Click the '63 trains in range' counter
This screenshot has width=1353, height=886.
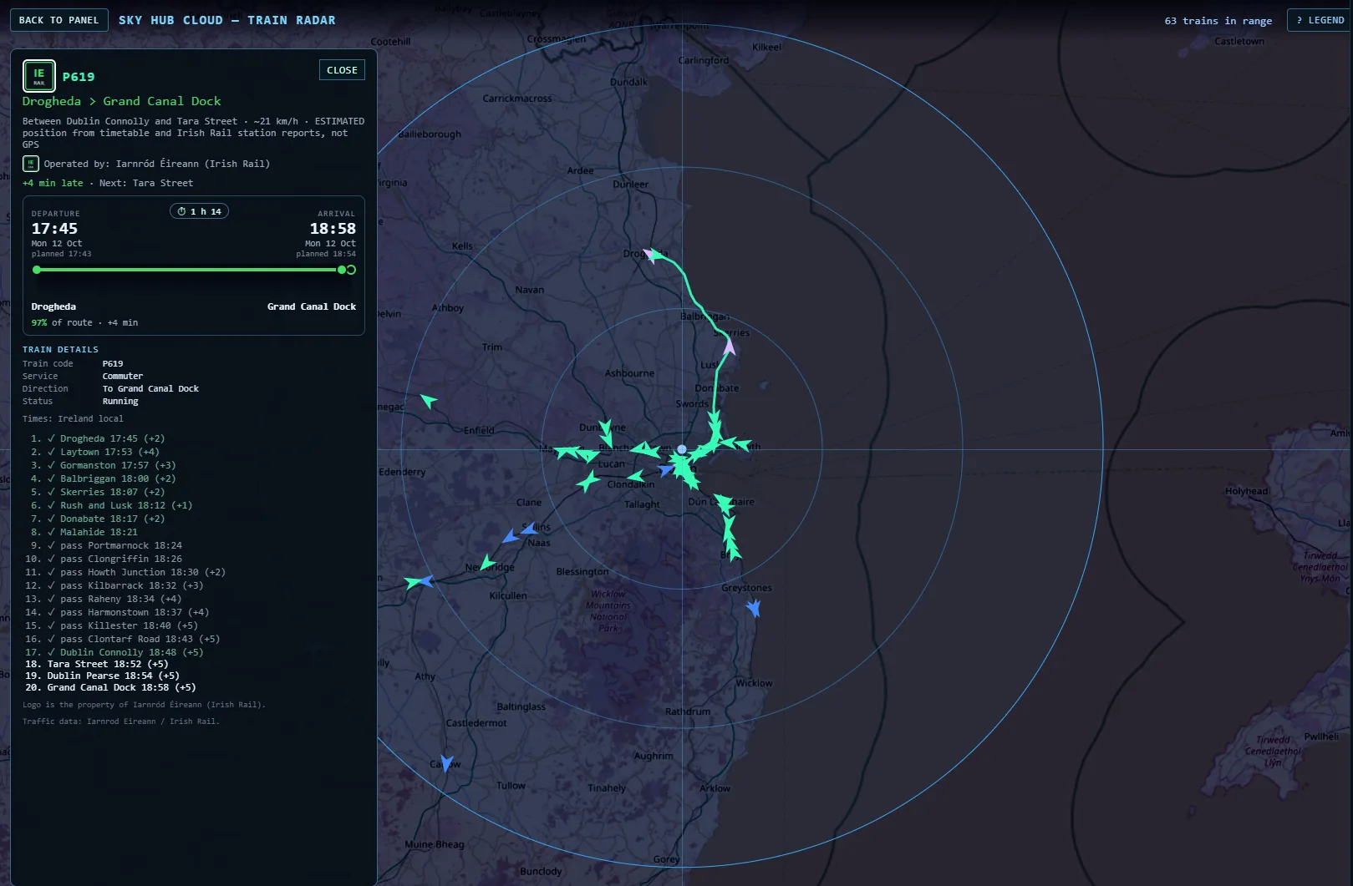[1218, 21]
